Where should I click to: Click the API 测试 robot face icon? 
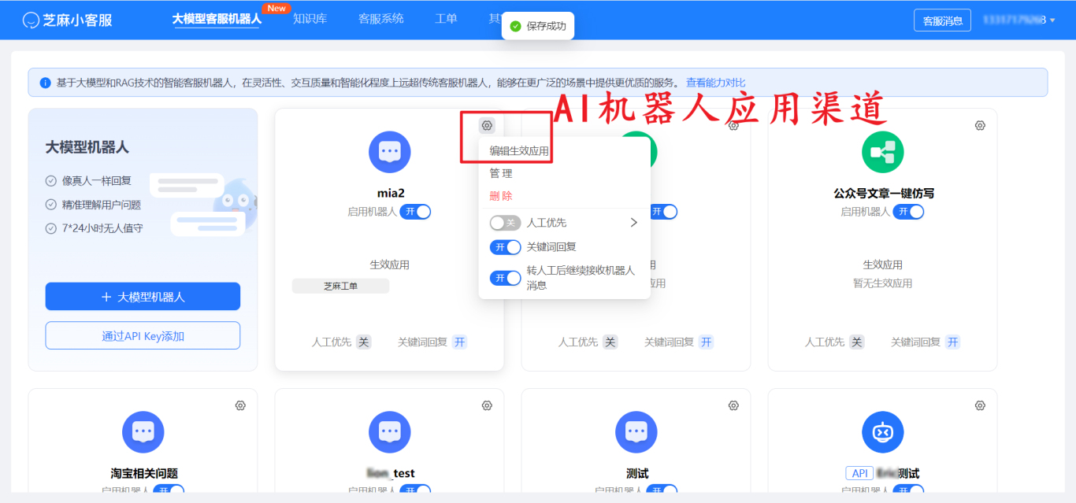tap(882, 431)
